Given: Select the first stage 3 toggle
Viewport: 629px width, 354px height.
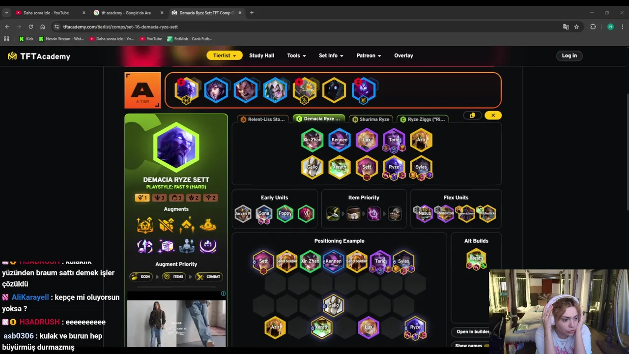Looking at the screenshot, I should tap(159, 198).
